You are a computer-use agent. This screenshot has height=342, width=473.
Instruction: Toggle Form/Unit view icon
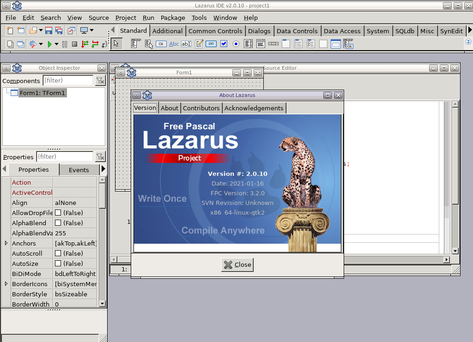(72, 30)
